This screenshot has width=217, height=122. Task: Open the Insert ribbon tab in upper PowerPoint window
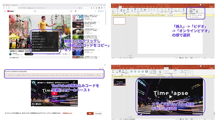(120, 7)
